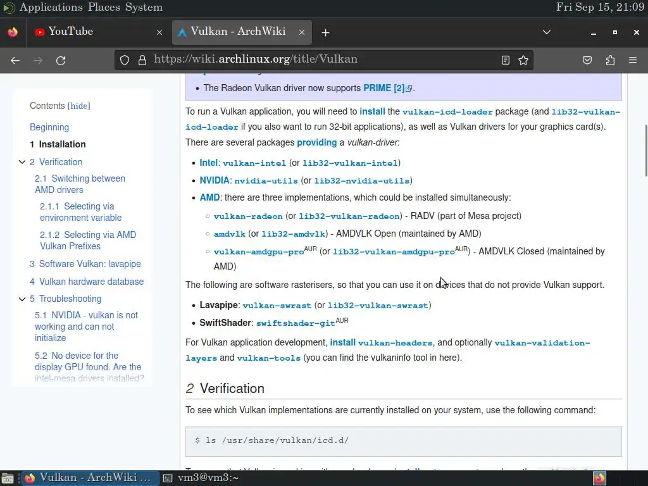Click the clock showing Fri Sep 15, 21:09
648x486 pixels.
point(600,8)
